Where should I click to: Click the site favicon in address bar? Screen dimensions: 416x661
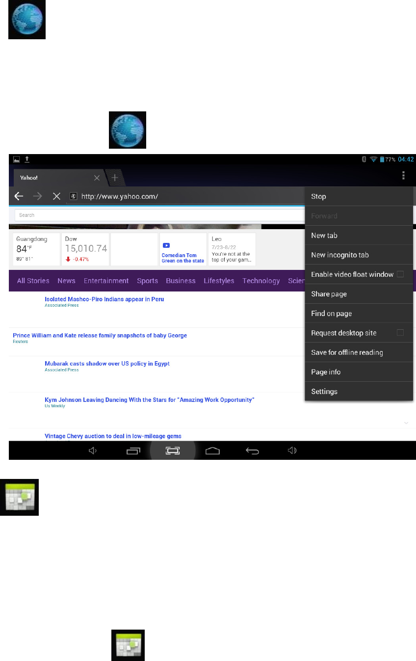pyautogui.click(x=74, y=196)
